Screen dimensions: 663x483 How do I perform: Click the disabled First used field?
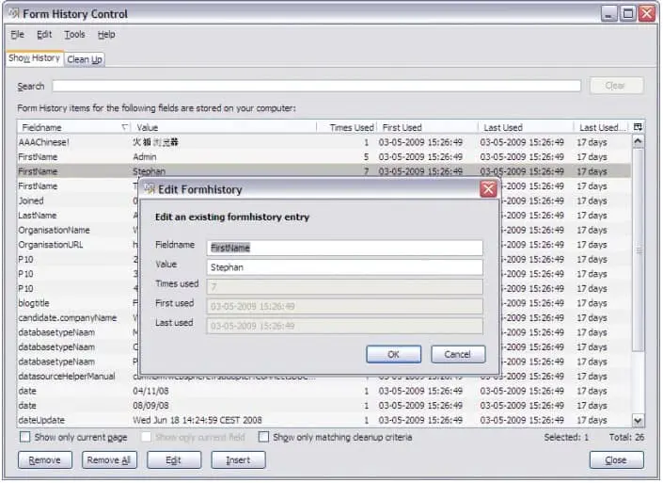click(x=344, y=306)
